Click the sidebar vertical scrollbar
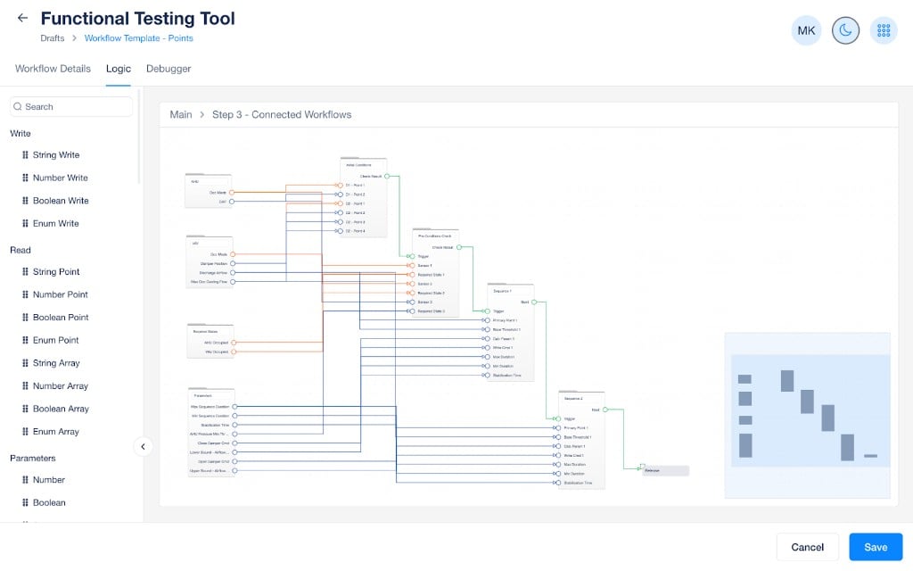The width and height of the screenshot is (913, 571). point(138,137)
